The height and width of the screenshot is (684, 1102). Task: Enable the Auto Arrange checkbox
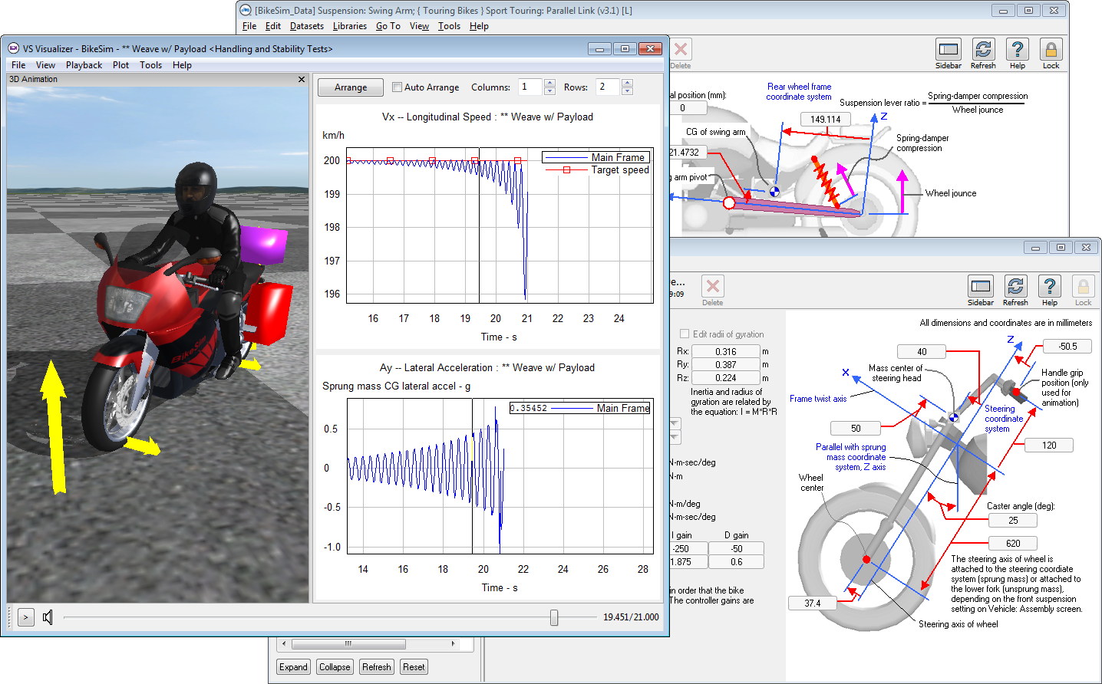click(397, 87)
